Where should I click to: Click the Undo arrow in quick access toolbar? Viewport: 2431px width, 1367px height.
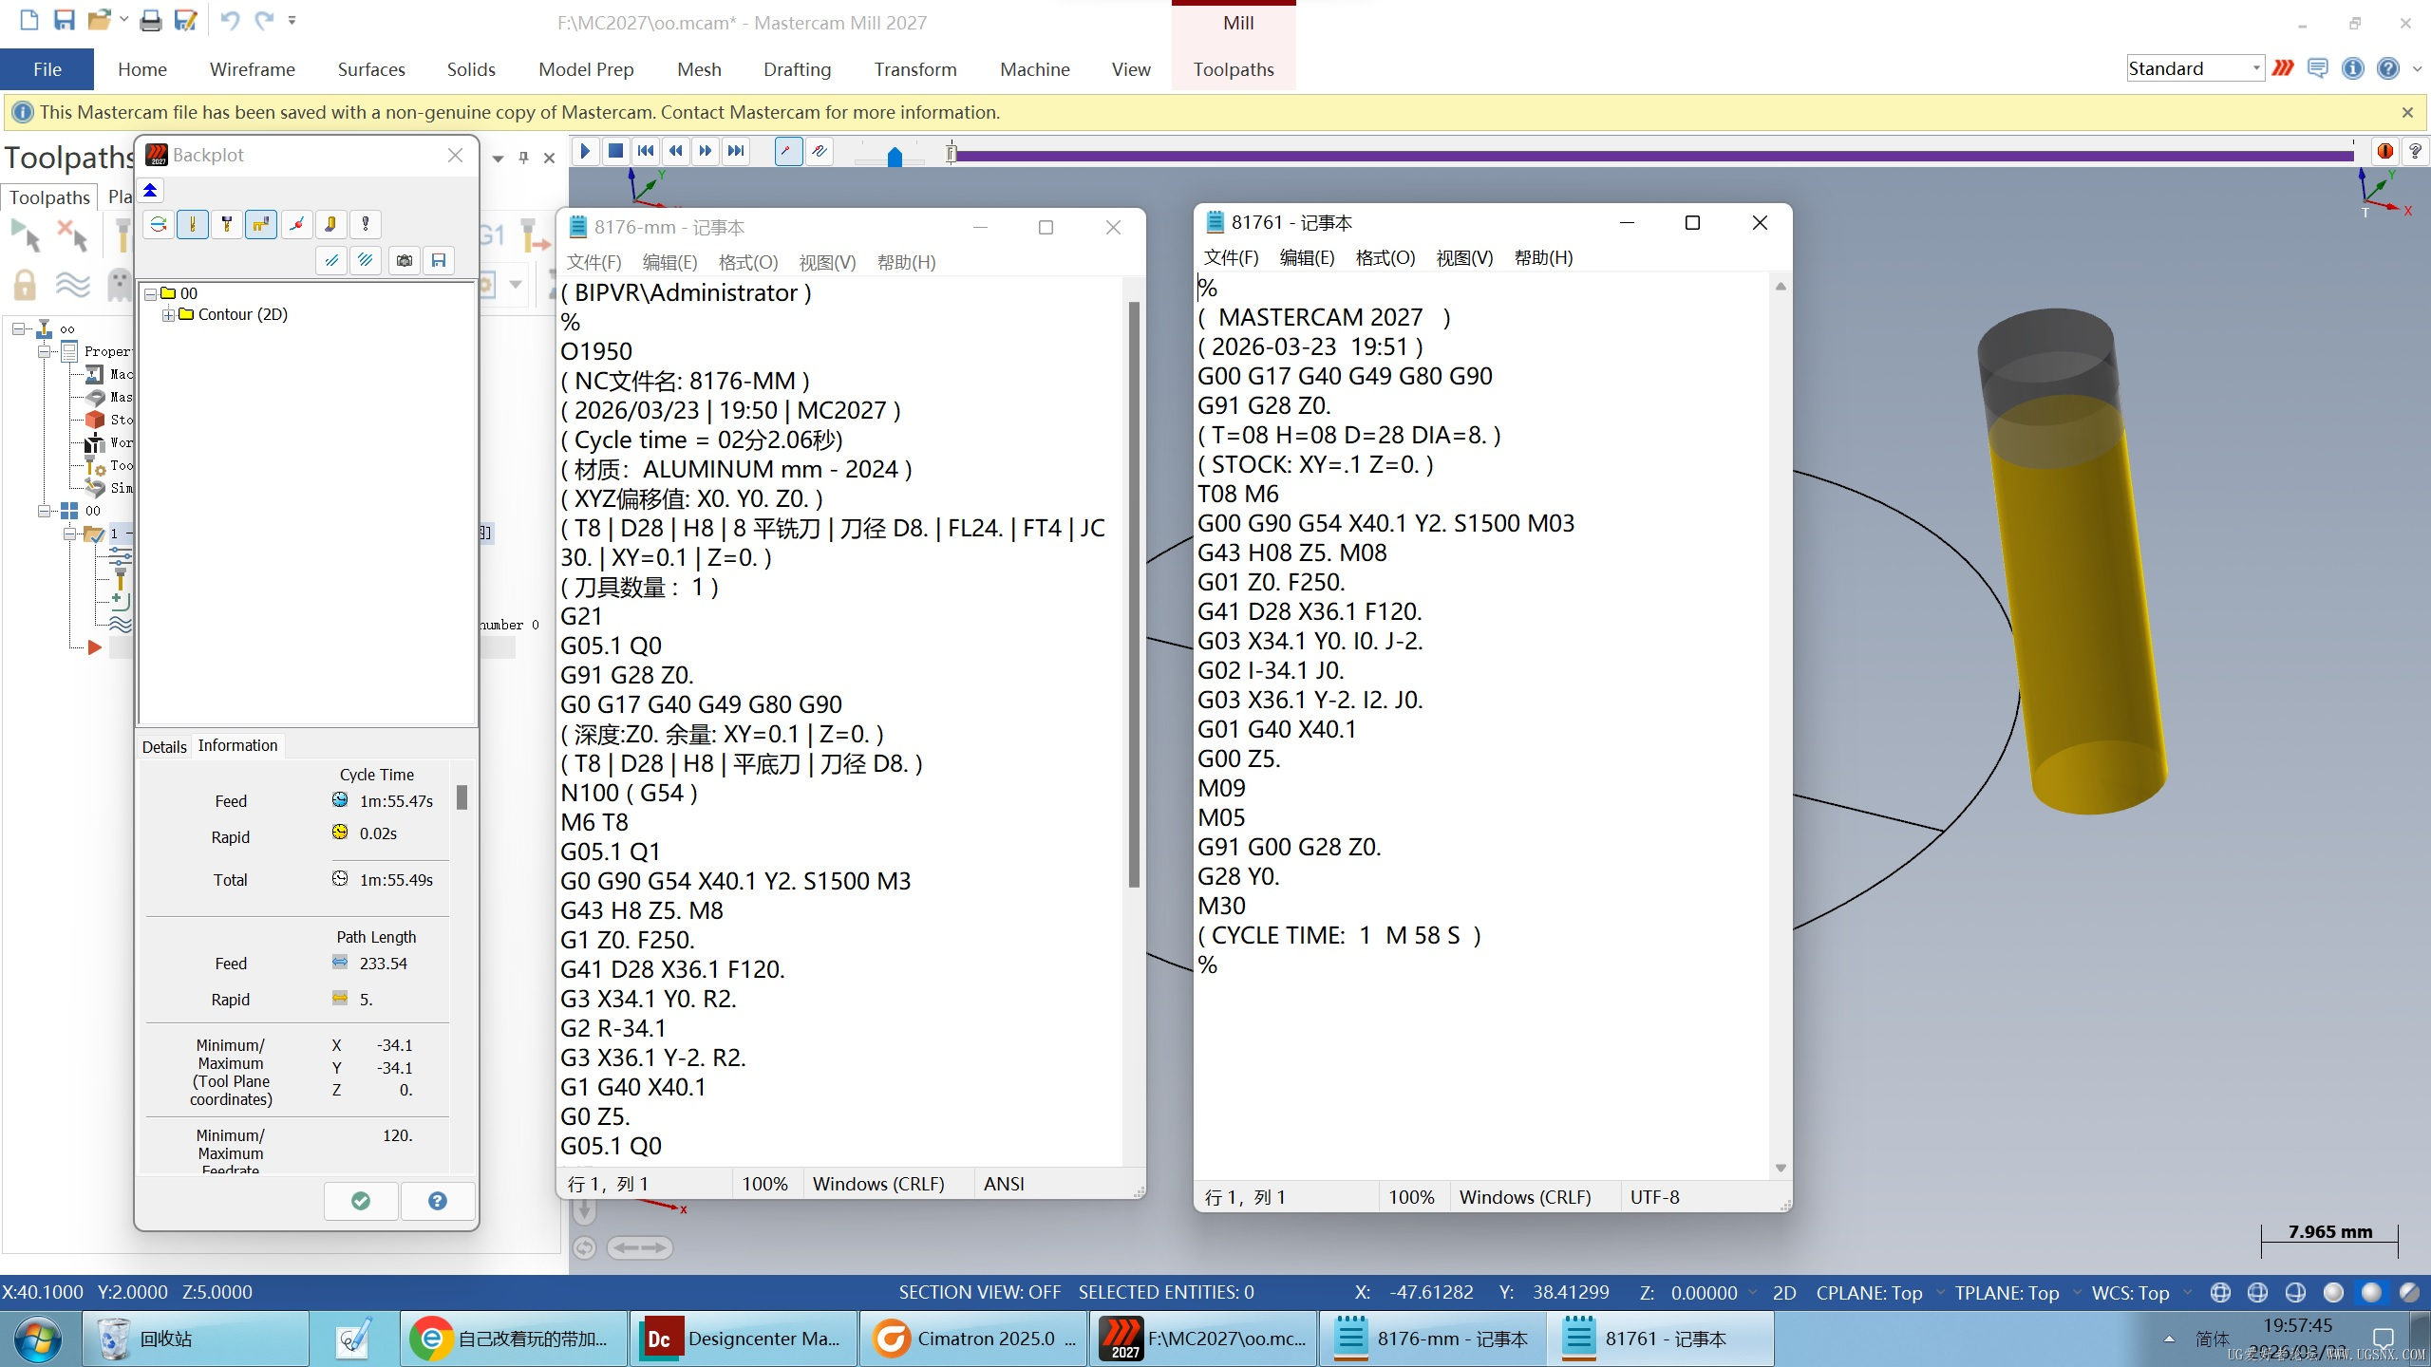(229, 20)
